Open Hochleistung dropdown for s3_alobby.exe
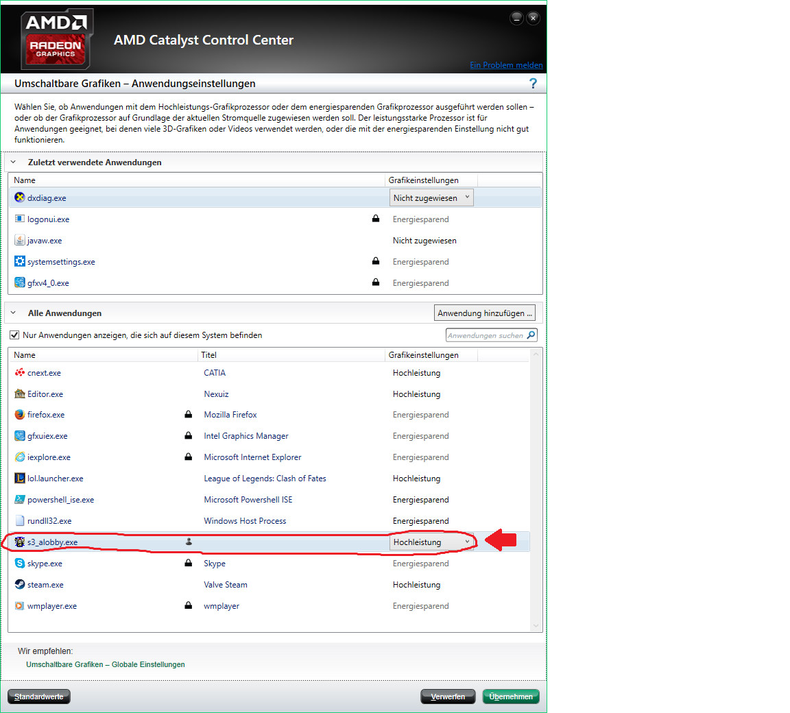Image resolution: width=790 pixels, height=713 pixels. pyautogui.click(x=431, y=542)
